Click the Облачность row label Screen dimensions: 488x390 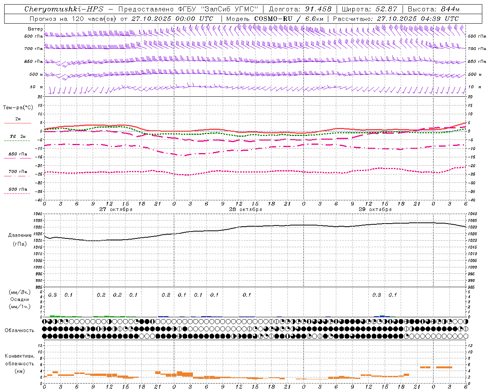point(19,331)
